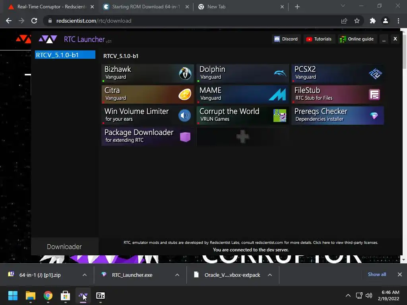Bookmark this page with star

click(357, 21)
